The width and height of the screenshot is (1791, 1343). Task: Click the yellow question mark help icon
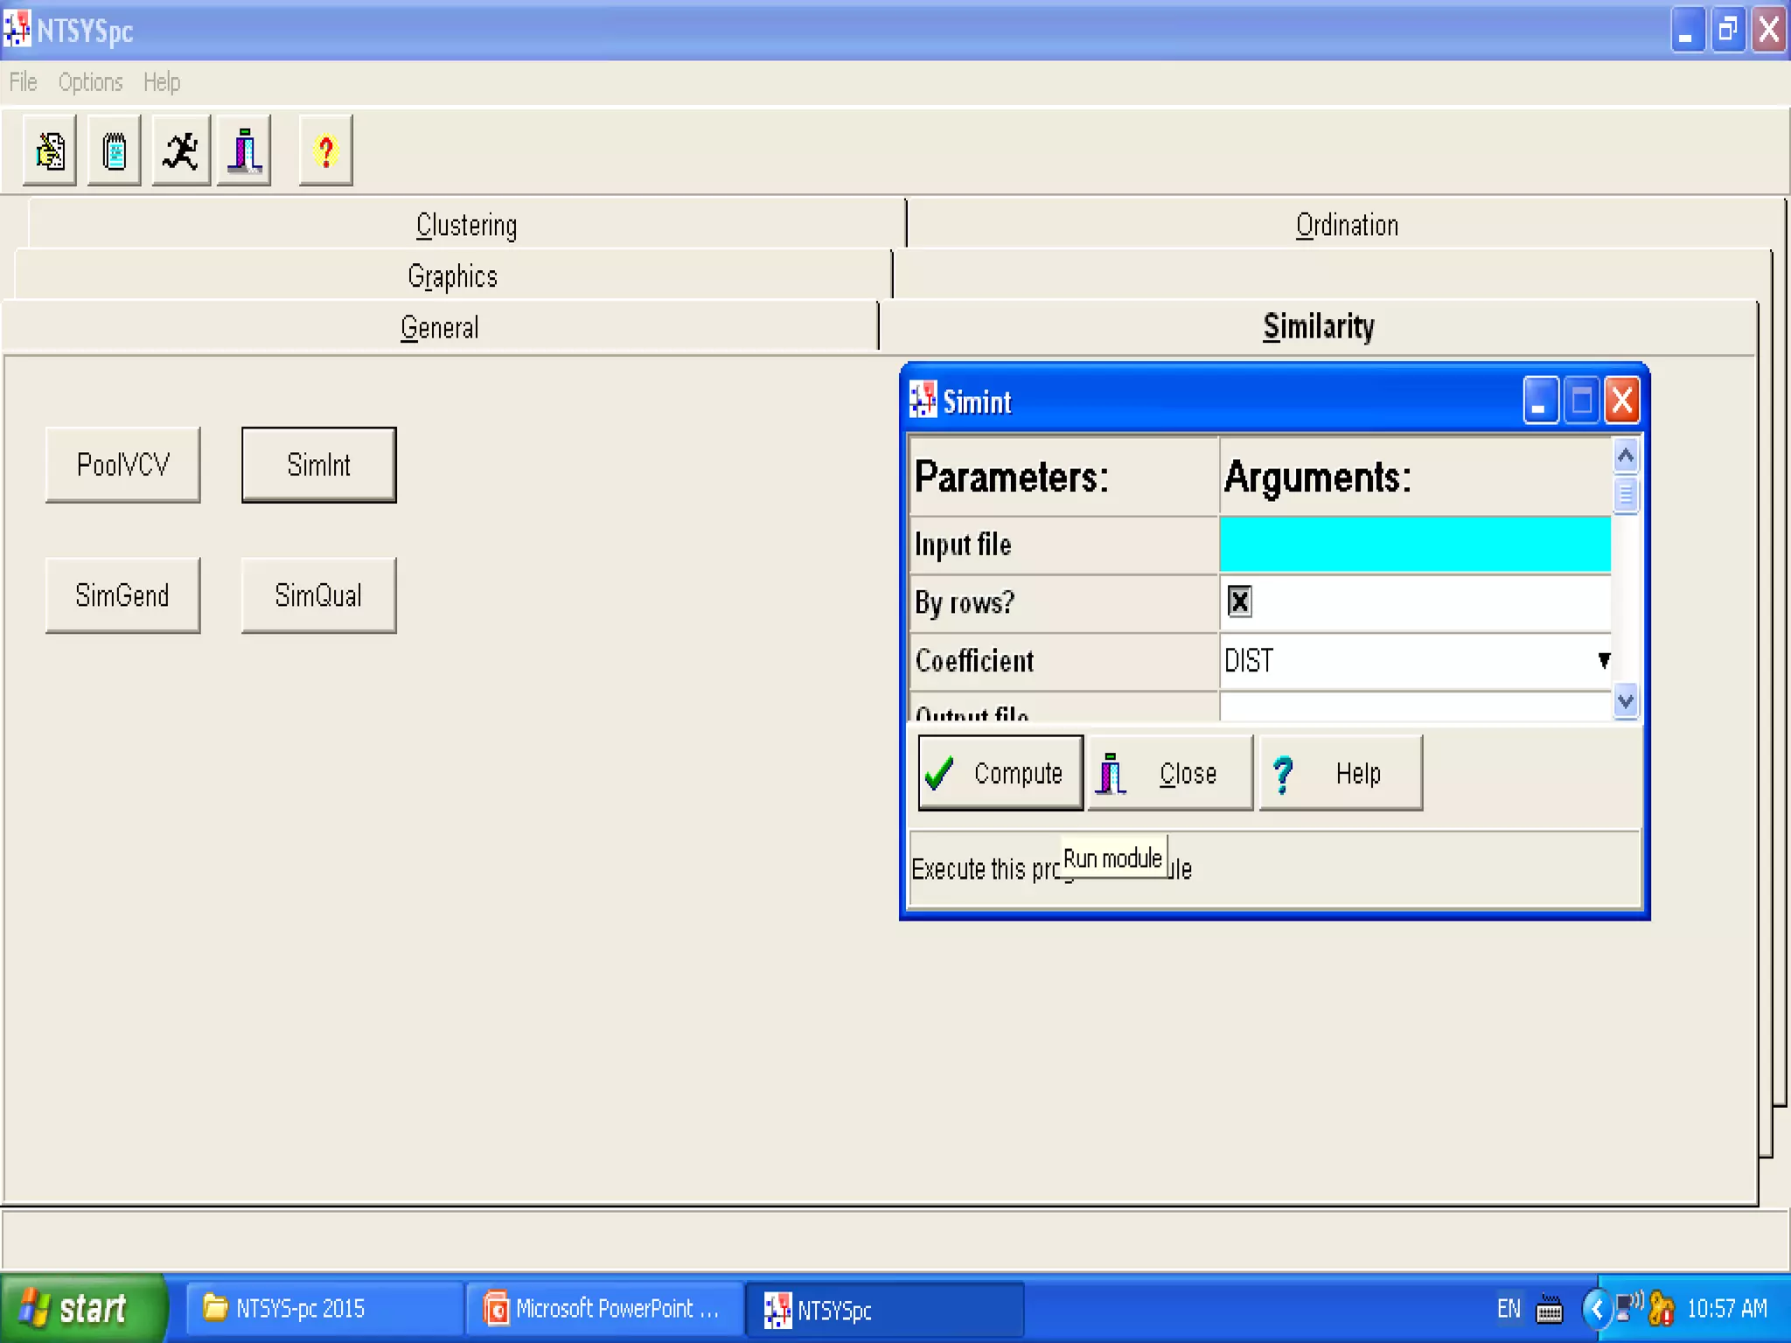pos(325,151)
